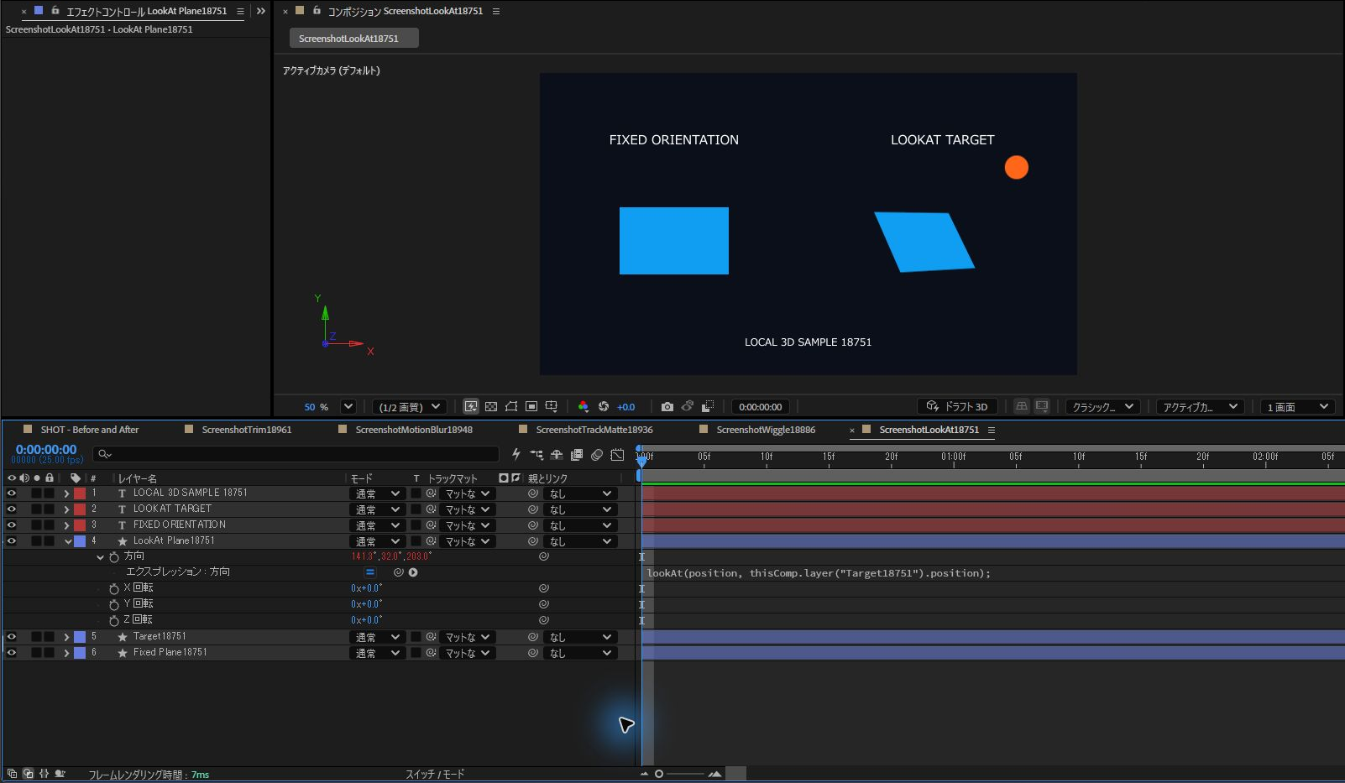Click the スイッチ / モード toggle button
Viewport: 1345px width, 783px height.
[435, 774]
